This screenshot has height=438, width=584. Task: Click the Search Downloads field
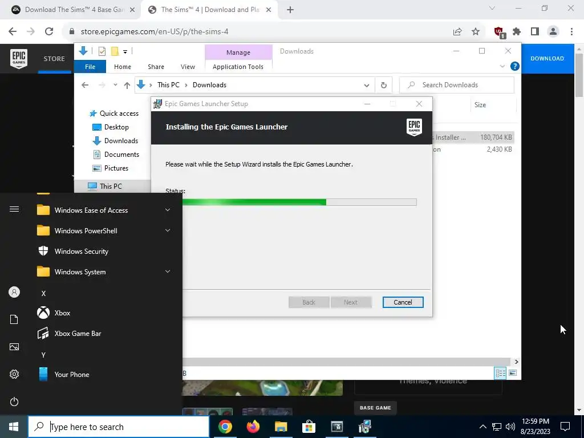457,85
